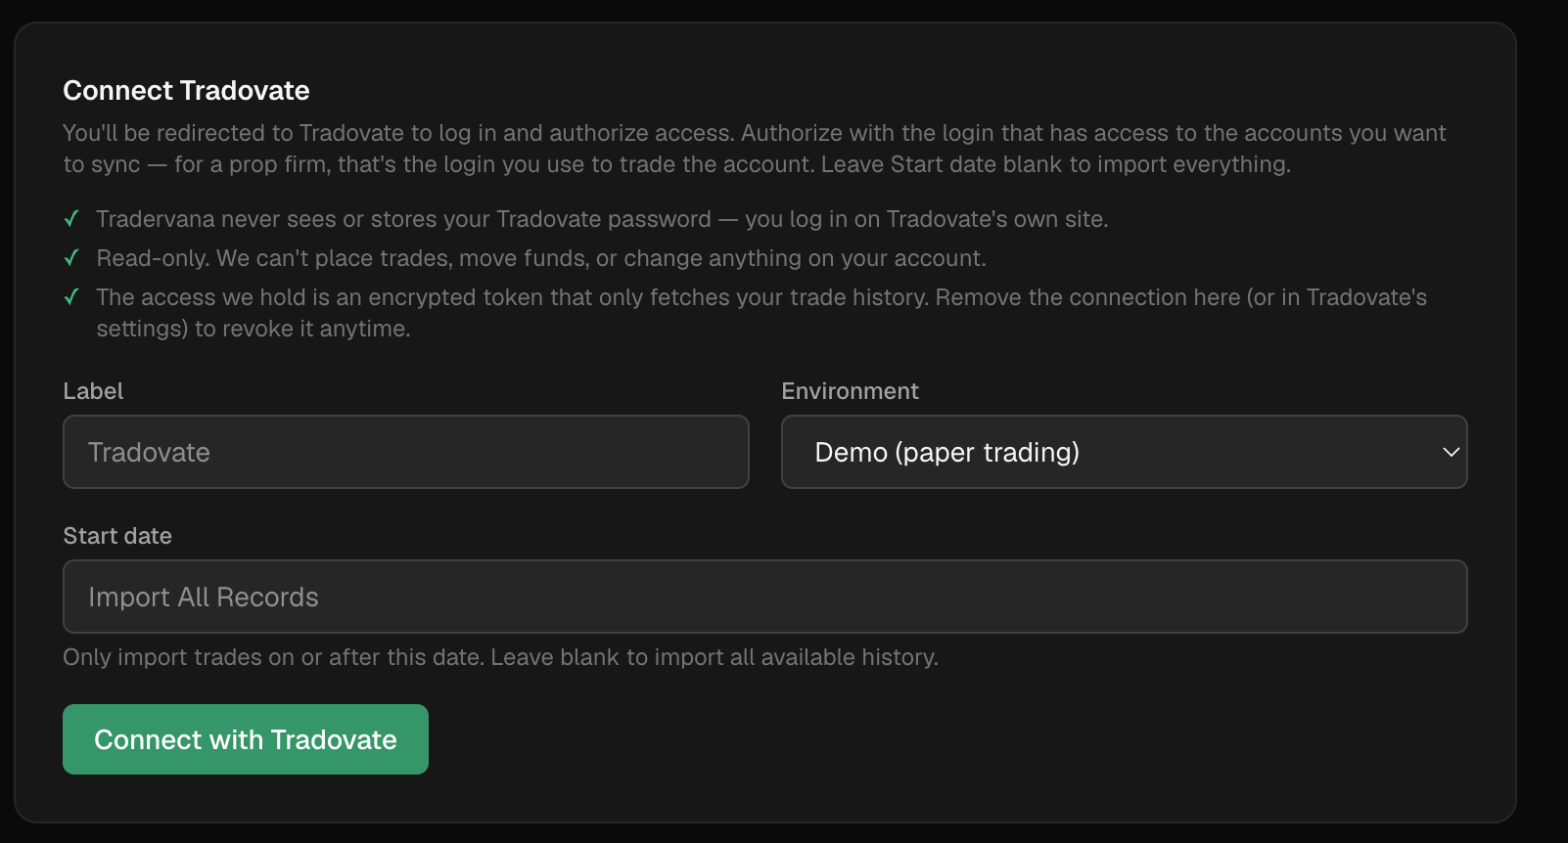Click the checkmark beside encrypted token line
1568x843 pixels.
click(x=71, y=297)
